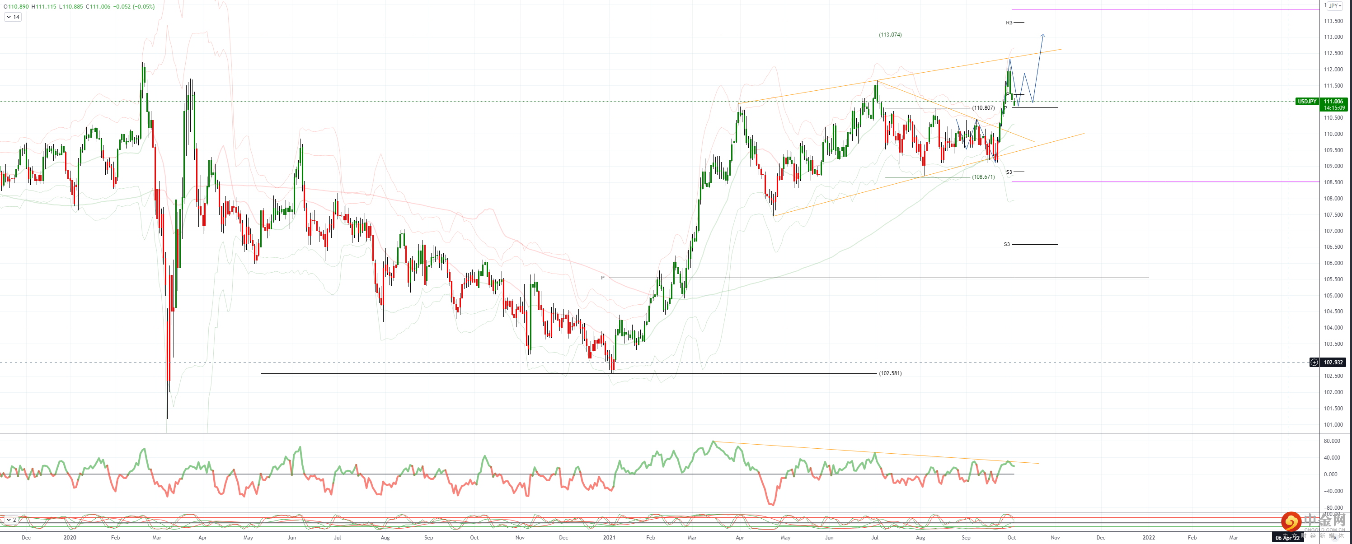Open the JPY currency dropdown
The image size is (1352, 544).
coord(1335,6)
